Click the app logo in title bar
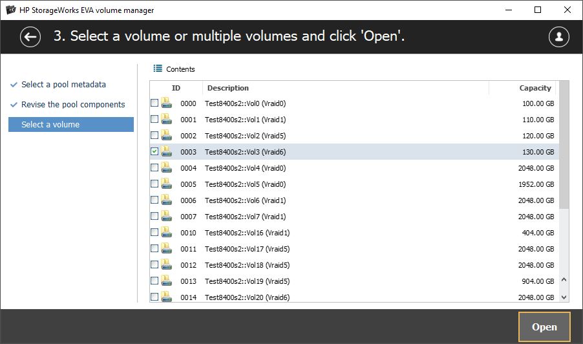Screen dimensions: 583x344 click(x=10, y=10)
